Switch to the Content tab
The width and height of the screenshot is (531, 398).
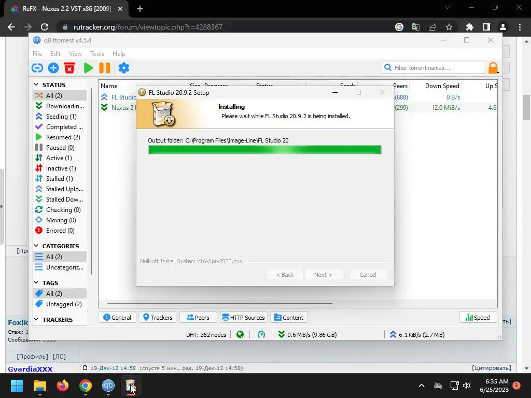coord(289,318)
